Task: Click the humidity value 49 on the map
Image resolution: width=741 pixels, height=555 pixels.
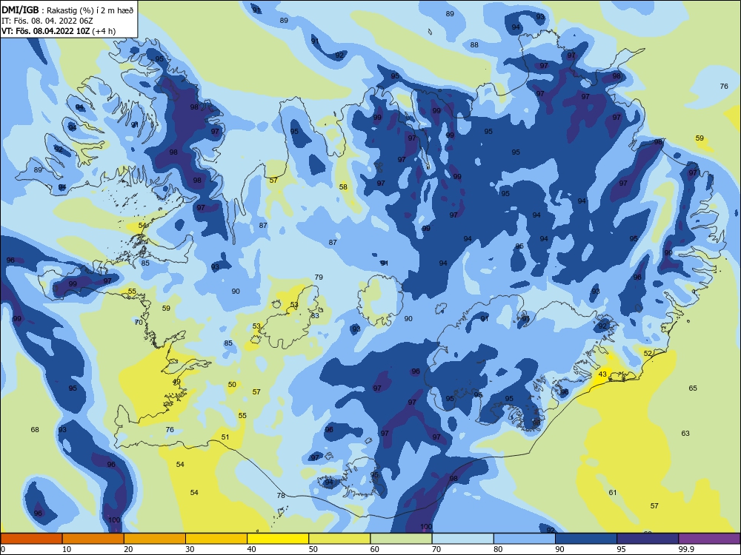Action: pos(176,382)
